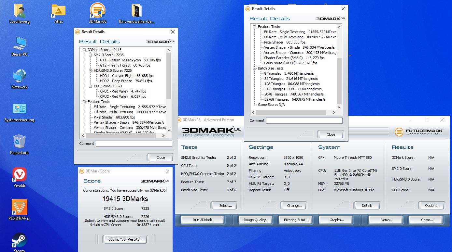Collapse Feature Tests under the CPU2 Red Valley row
Viewport: 452px width, 252px height.
[84, 102]
